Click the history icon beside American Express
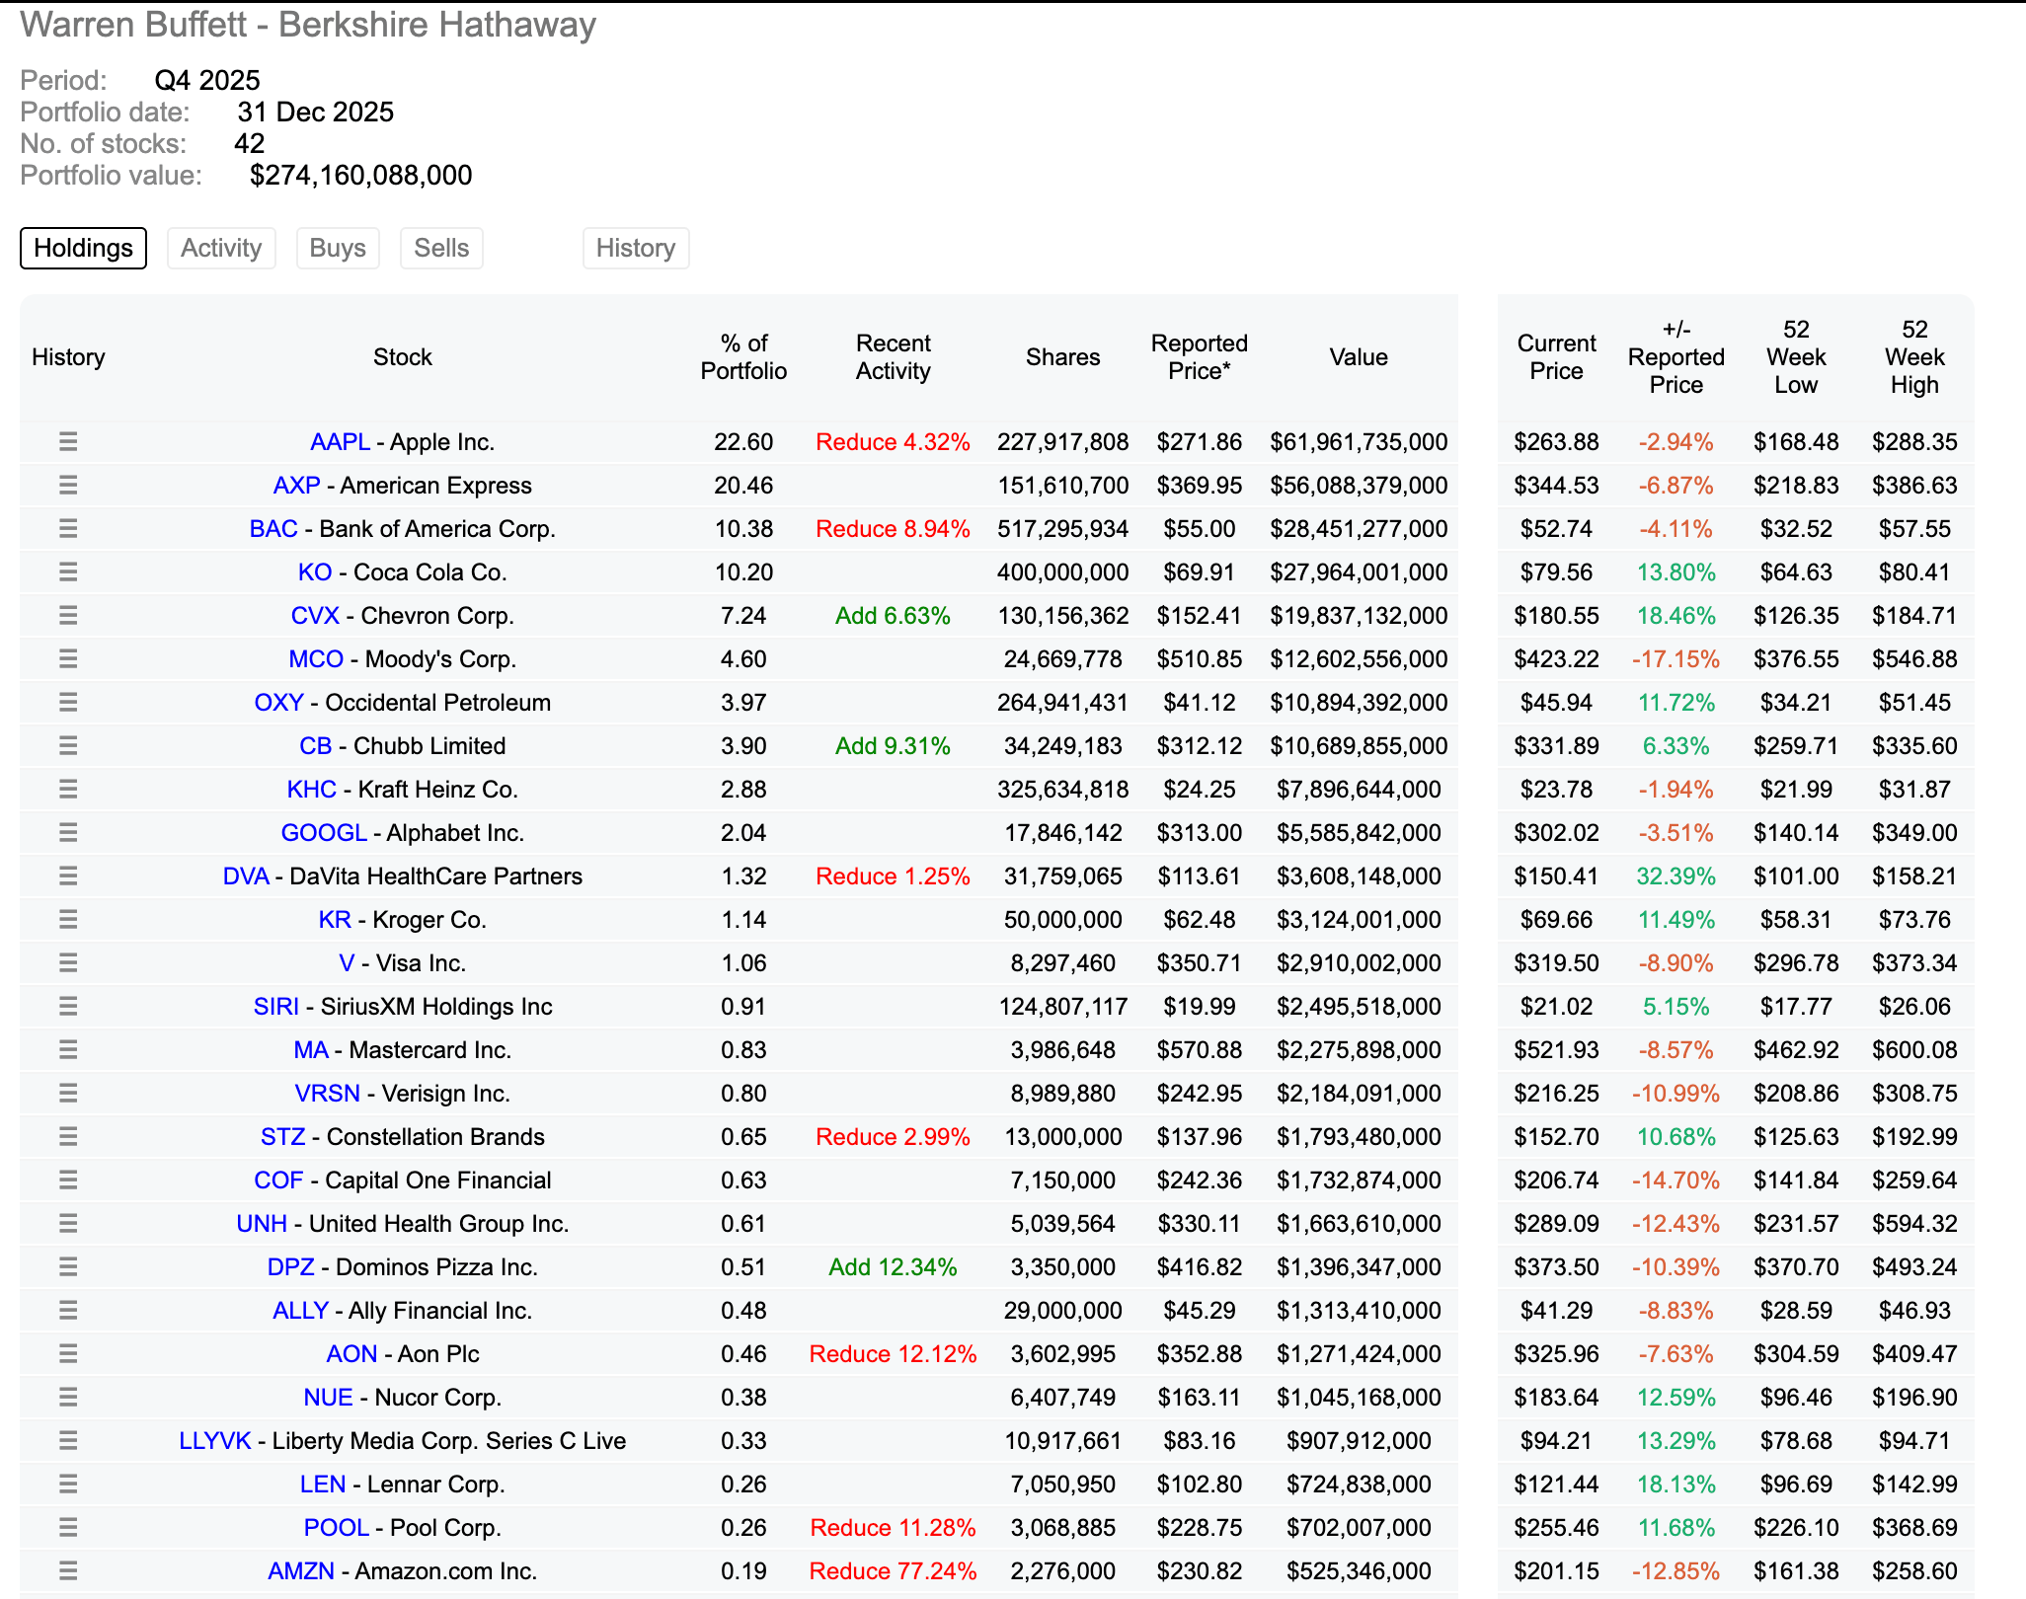The image size is (2026, 1599). (67, 485)
